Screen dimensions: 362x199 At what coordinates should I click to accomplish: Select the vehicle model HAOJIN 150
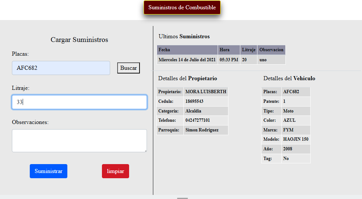[295, 139]
